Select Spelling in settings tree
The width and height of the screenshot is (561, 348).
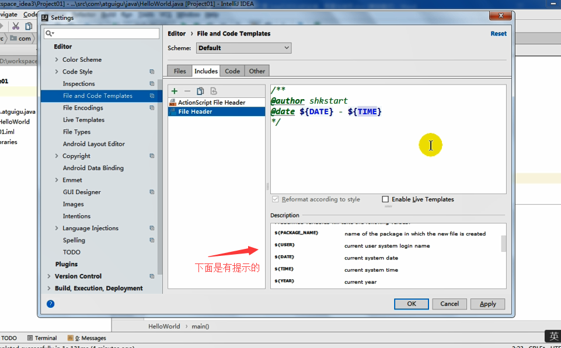click(x=74, y=240)
